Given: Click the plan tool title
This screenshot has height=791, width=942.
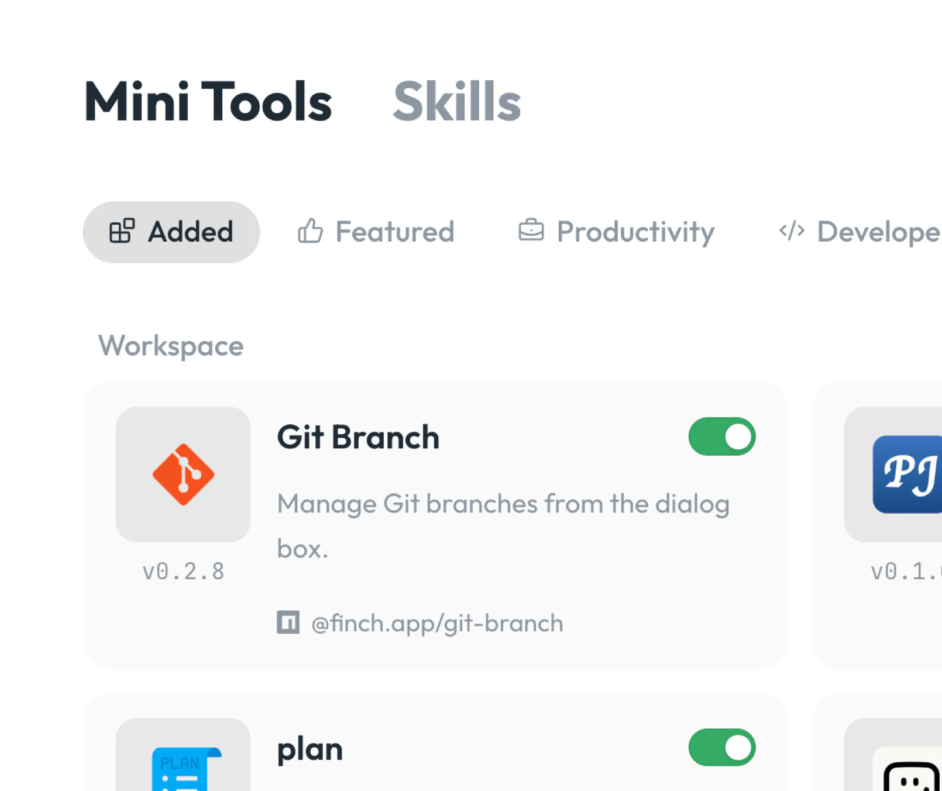Looking at the screenshot, I should (x=310, y=749).
